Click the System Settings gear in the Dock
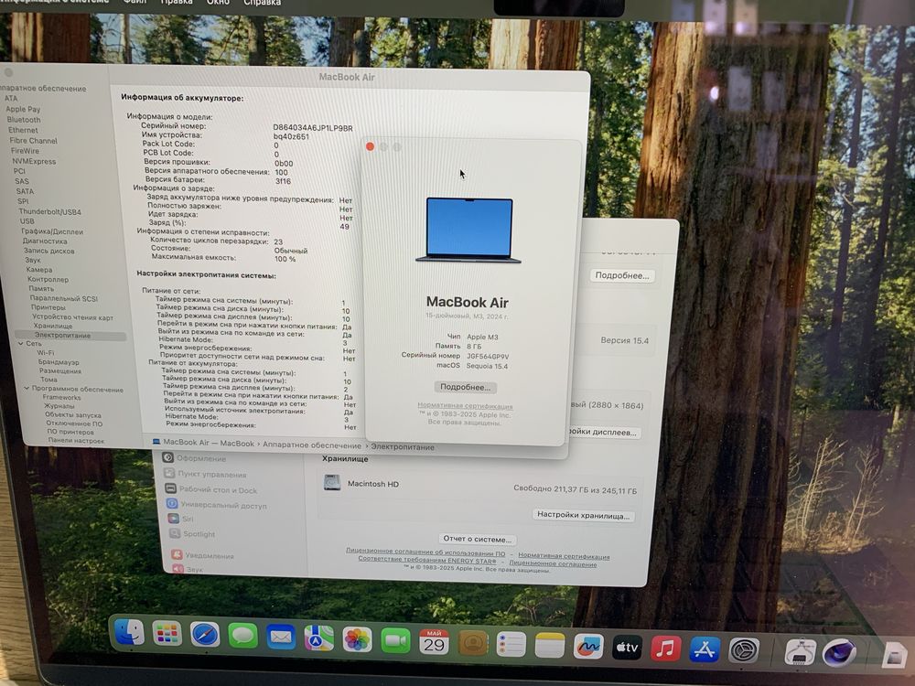The height and width of the screenshot is (686, 915). coord(744,650)
